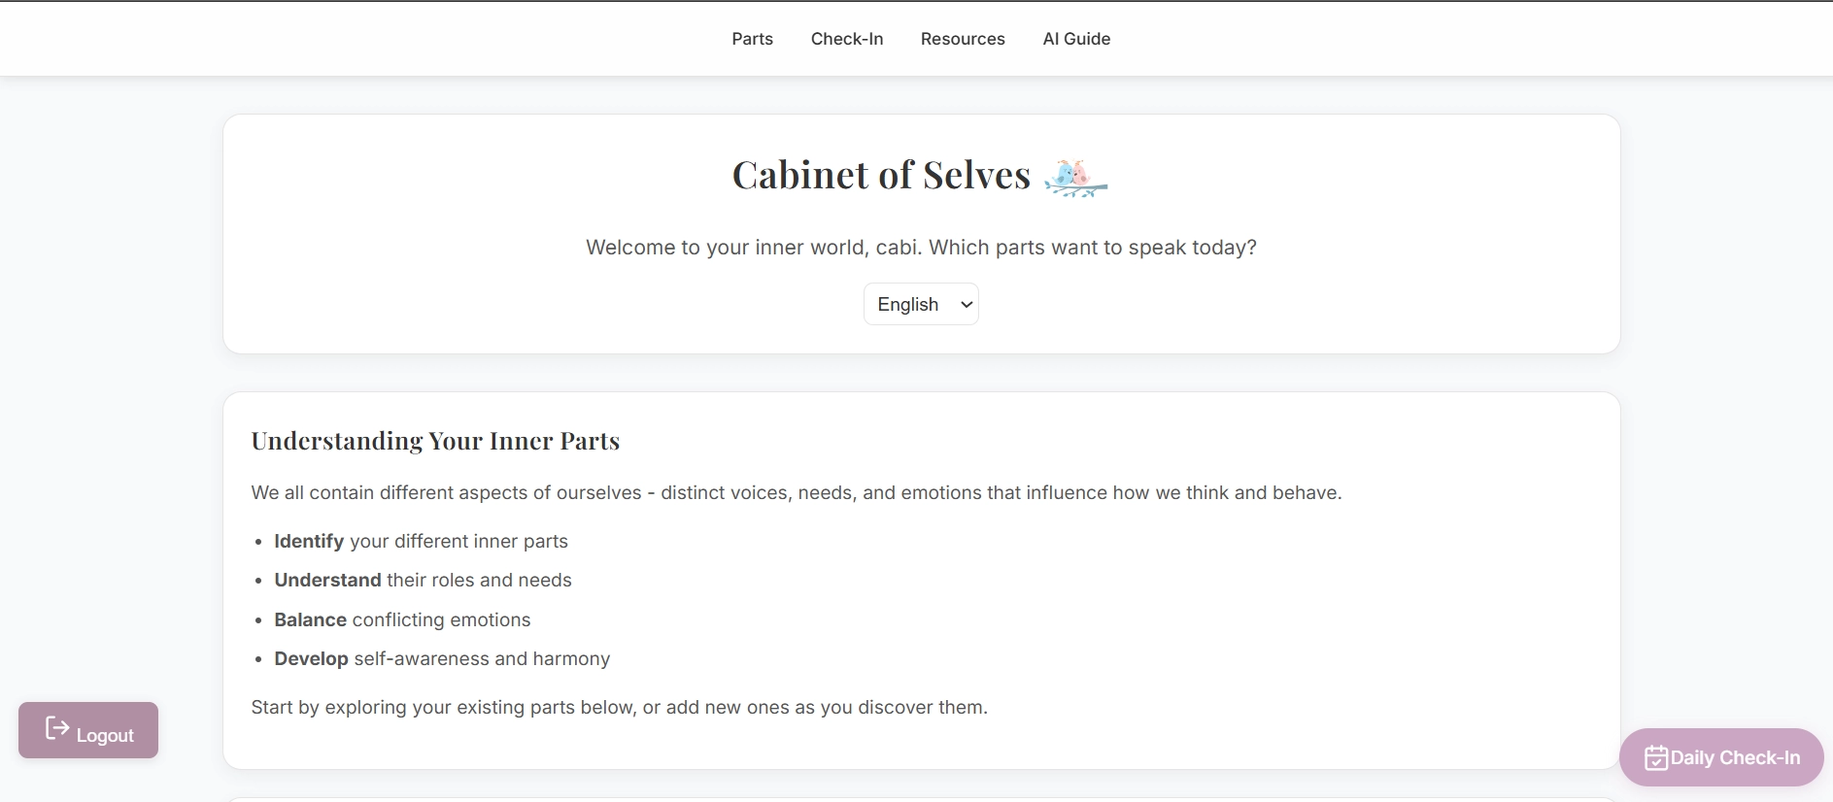
Task: Open the Parts menu item
Action: pos(752,39)
